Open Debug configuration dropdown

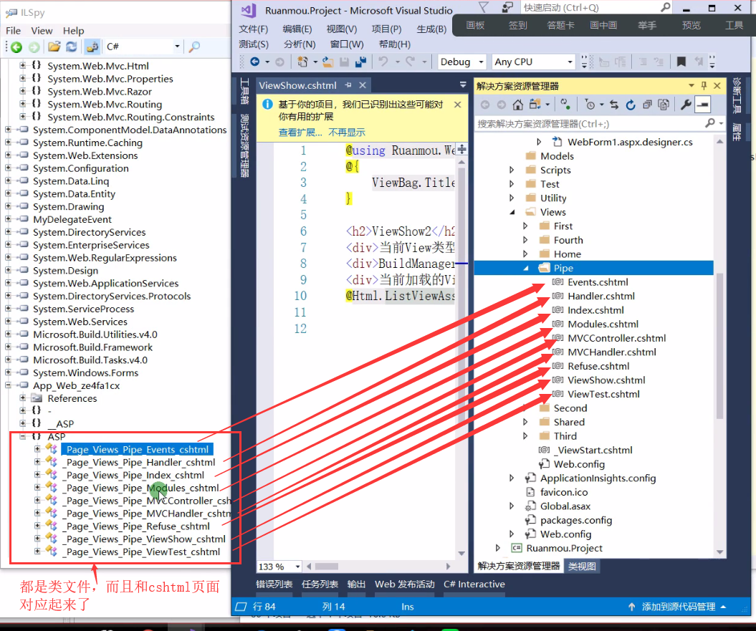[461, 62]
